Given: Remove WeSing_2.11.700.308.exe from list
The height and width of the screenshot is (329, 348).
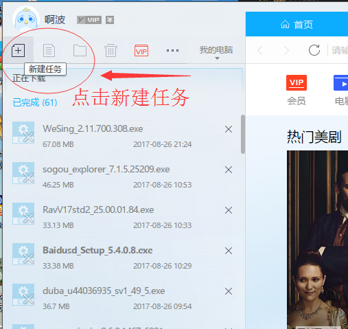Looking at the screenshot, I should 229,129.
